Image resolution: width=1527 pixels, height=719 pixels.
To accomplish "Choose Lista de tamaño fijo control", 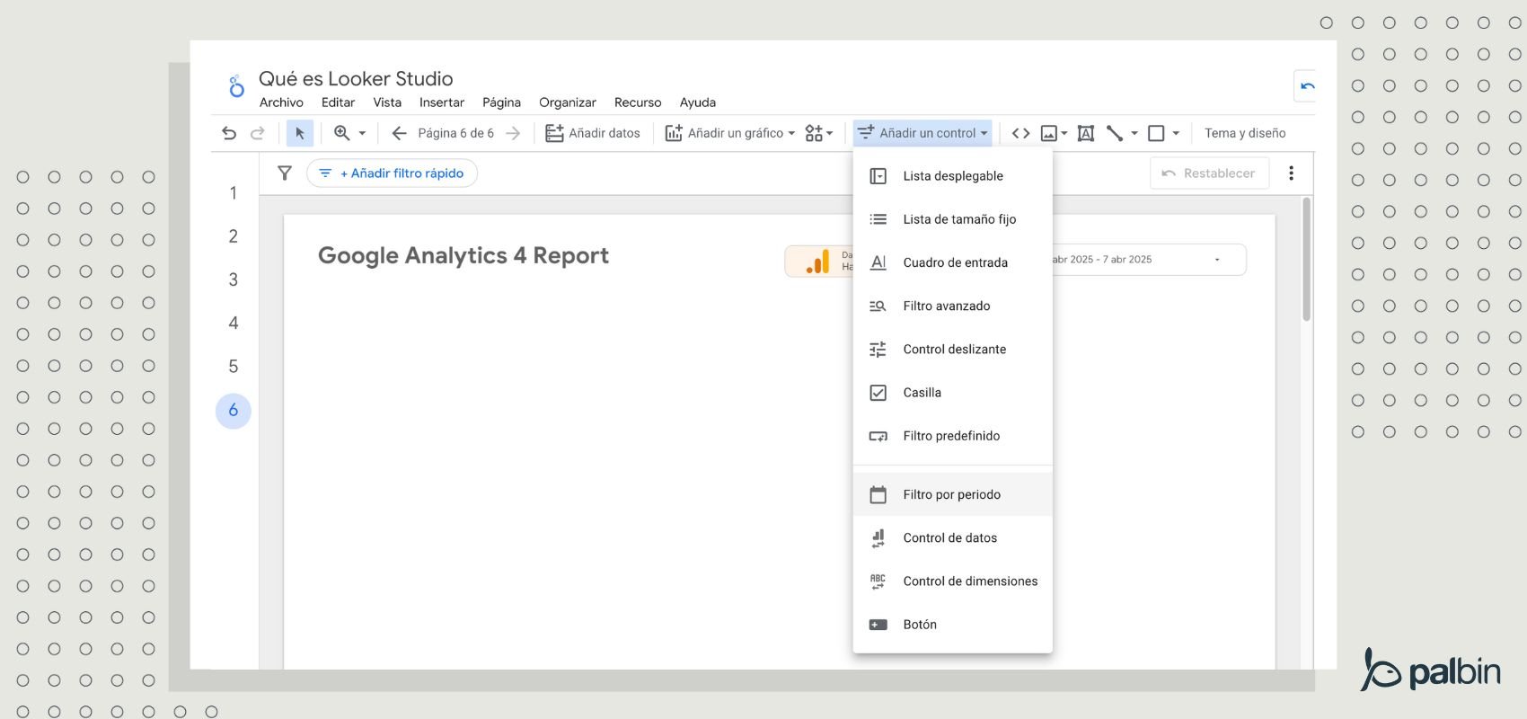I will coord(952,219).
